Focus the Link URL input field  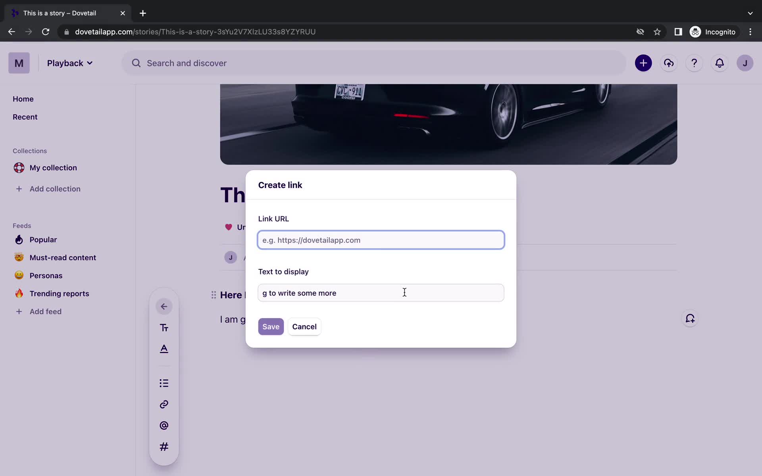coord(381,240)
